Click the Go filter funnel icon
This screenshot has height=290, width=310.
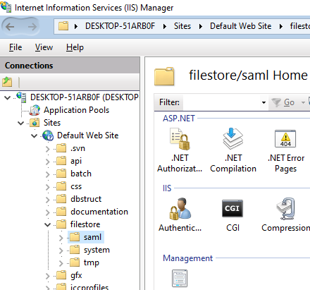[x=276, y=102]
